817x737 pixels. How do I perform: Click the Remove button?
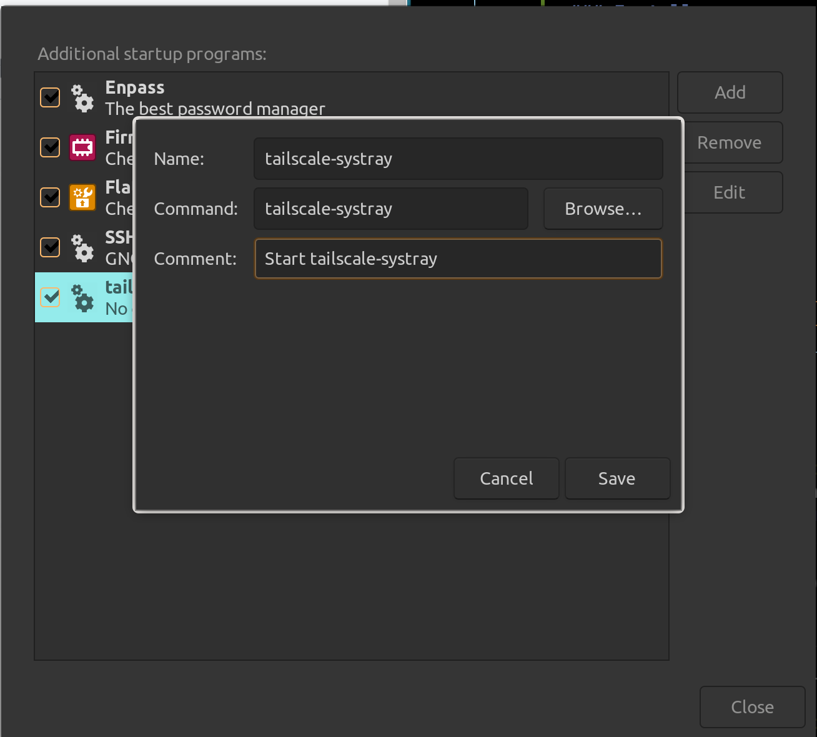pos(730,142)
